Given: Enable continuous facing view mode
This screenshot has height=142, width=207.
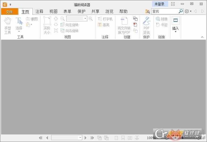Looking at the screenshot, I should click(x=137, y=138).
